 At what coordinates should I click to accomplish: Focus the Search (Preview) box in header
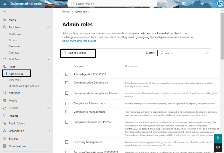click(112, 3)
